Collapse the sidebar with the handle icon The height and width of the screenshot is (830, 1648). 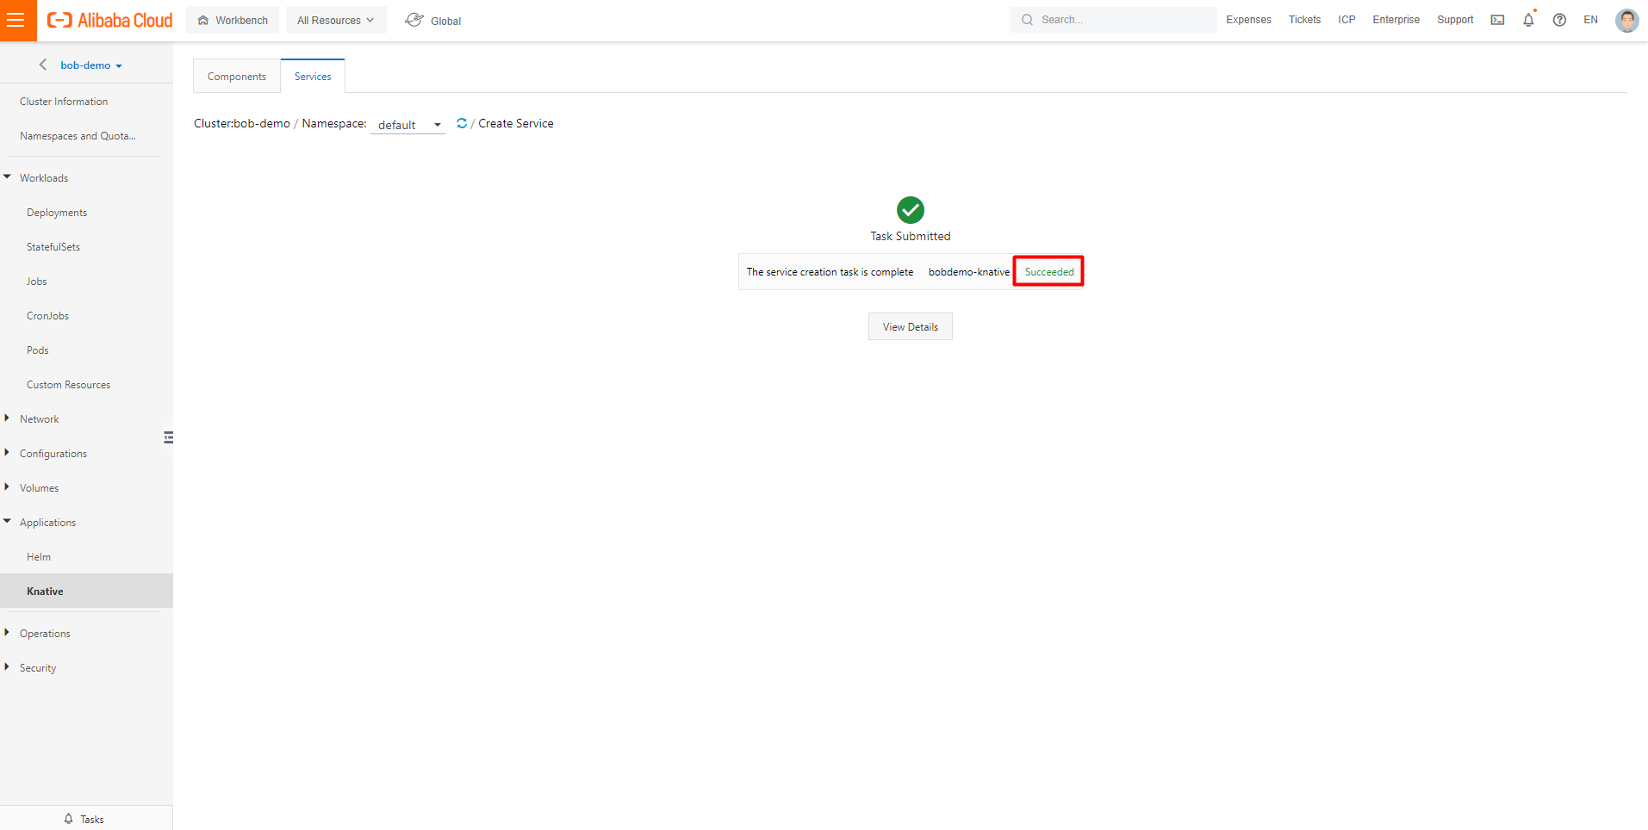point(168,437)
